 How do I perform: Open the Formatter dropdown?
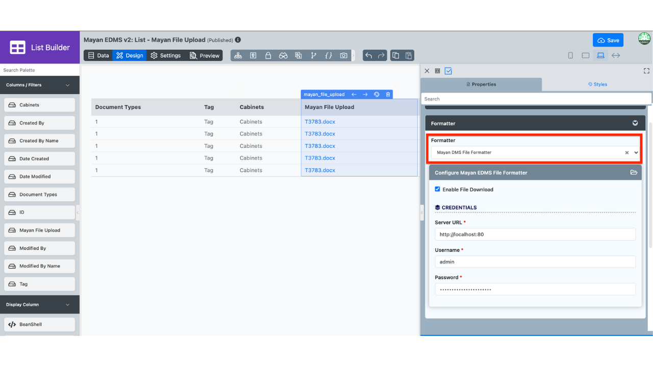pyautogui.click(x=531, y=152)
